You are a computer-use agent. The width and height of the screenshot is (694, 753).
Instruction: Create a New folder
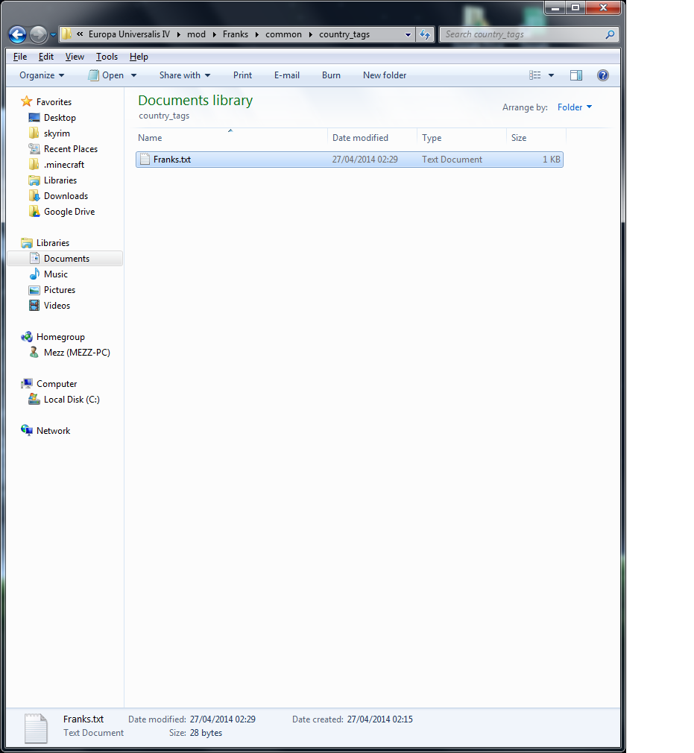385,75
